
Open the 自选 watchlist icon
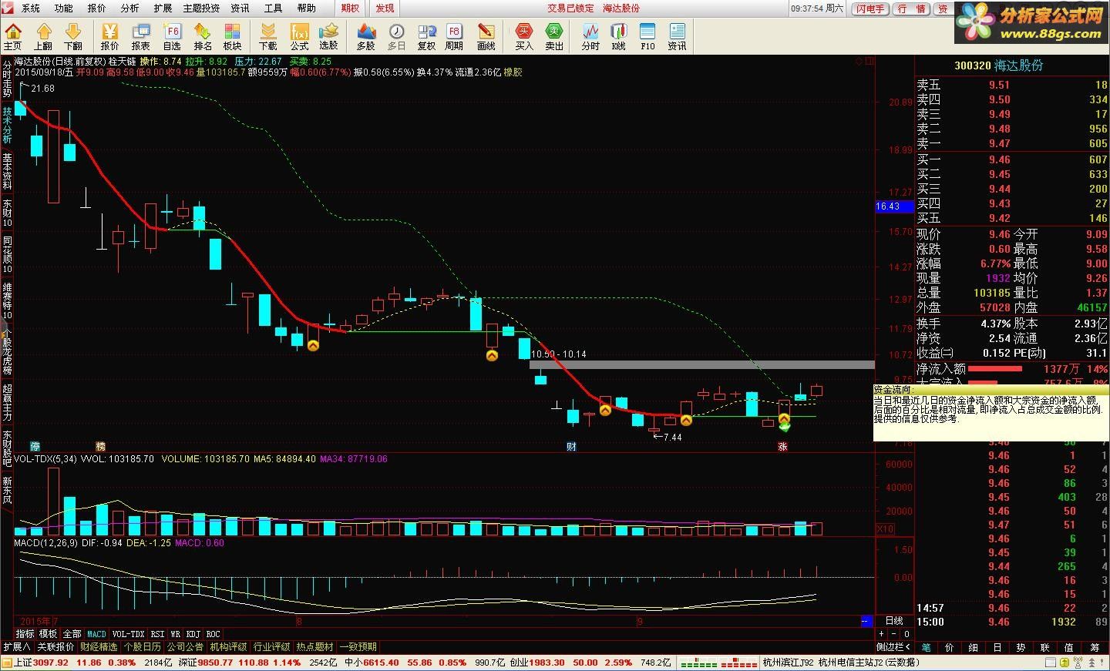172,36
